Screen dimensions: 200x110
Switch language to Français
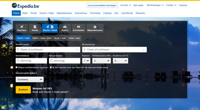pyautogui.click(x=183, y=5)
